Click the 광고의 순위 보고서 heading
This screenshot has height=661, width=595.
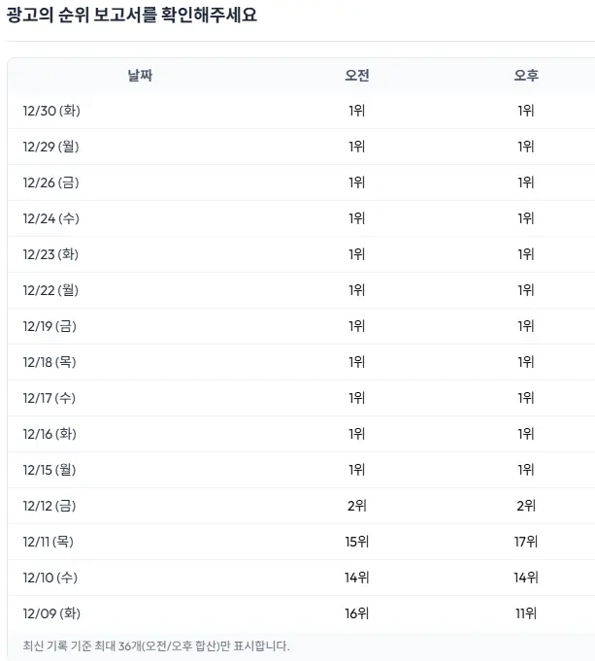[x=132, y=16]
